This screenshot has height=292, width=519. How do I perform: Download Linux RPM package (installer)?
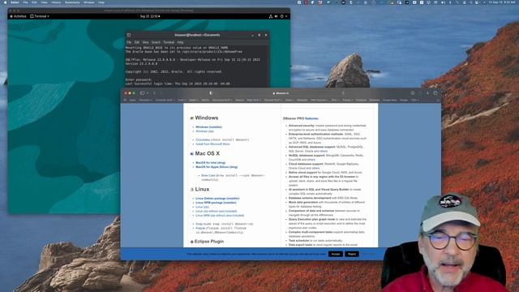pyautogui.click(x=216, y=203)
